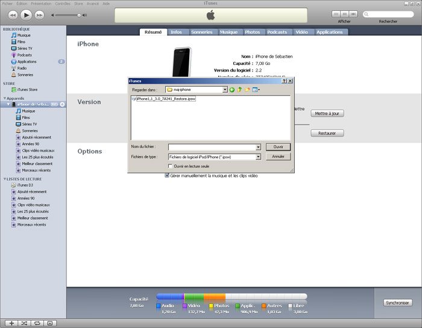
Task: Click Ouvrir in the file dialog
Action: pos(278,147)
